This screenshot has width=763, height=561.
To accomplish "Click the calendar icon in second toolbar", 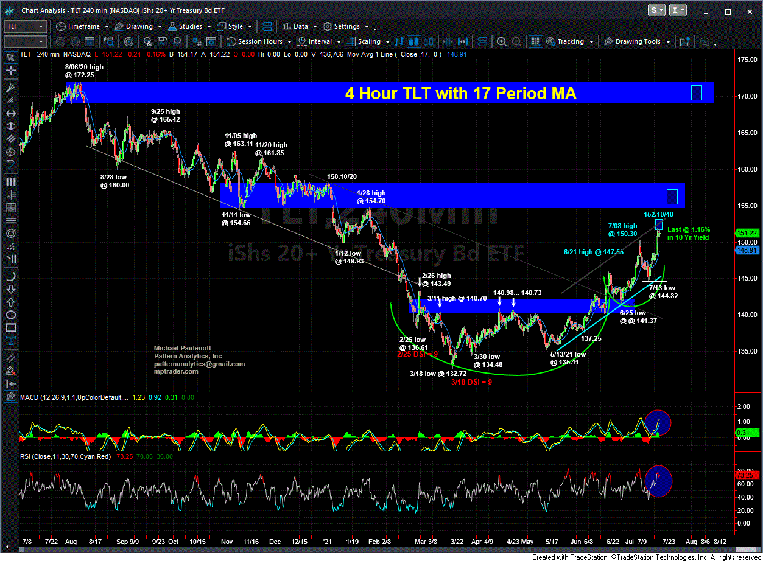I will pos(89,41).
